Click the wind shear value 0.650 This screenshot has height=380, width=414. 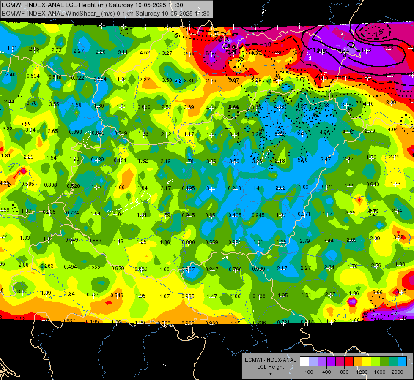144,107
